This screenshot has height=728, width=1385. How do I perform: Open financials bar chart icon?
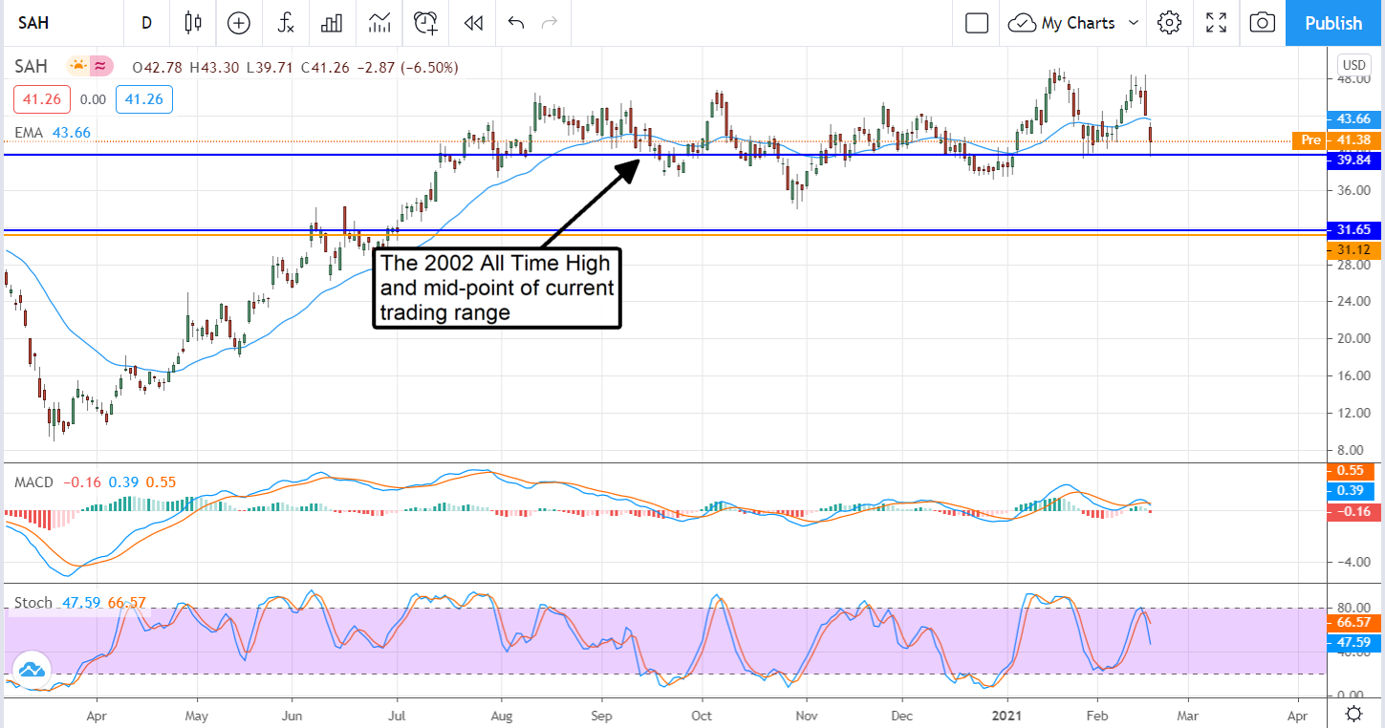332,23
